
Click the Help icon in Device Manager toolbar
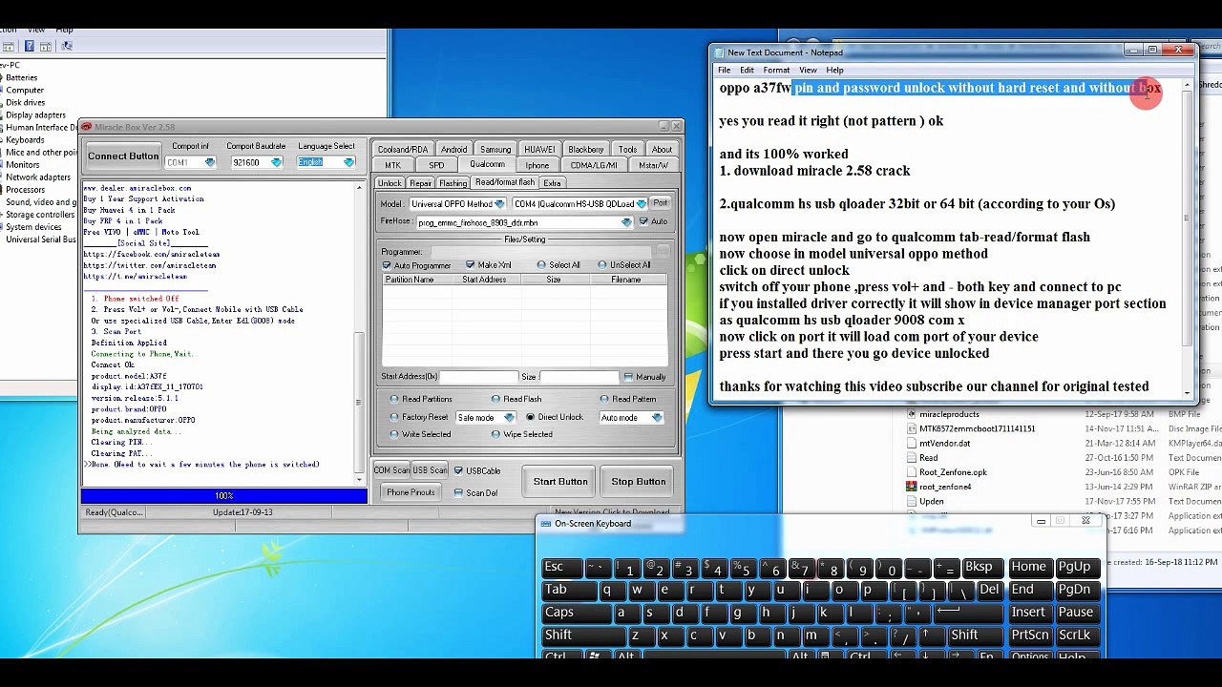(x=30, y=45)
